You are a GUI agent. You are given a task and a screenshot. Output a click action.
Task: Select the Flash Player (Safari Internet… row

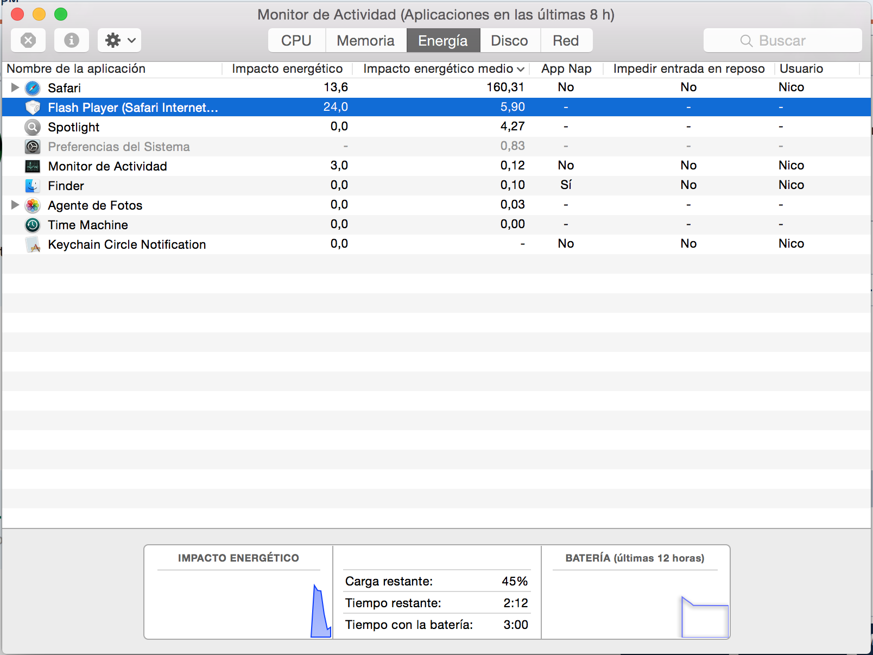[x=436, y=108]
